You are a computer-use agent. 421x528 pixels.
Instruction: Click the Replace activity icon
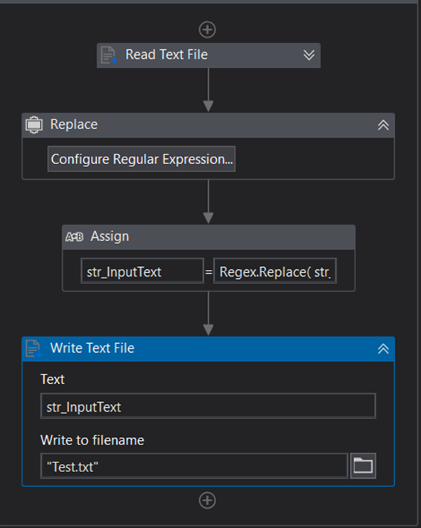click(x=34, y=125)
